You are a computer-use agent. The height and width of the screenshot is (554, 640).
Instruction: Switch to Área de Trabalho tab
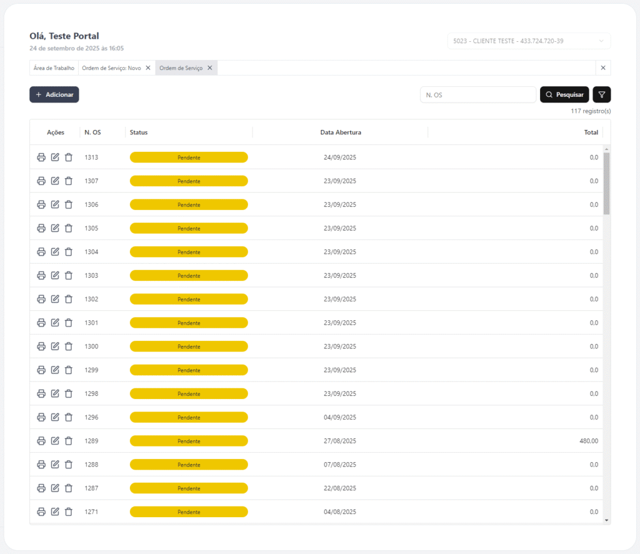click(x=54, y=68)
